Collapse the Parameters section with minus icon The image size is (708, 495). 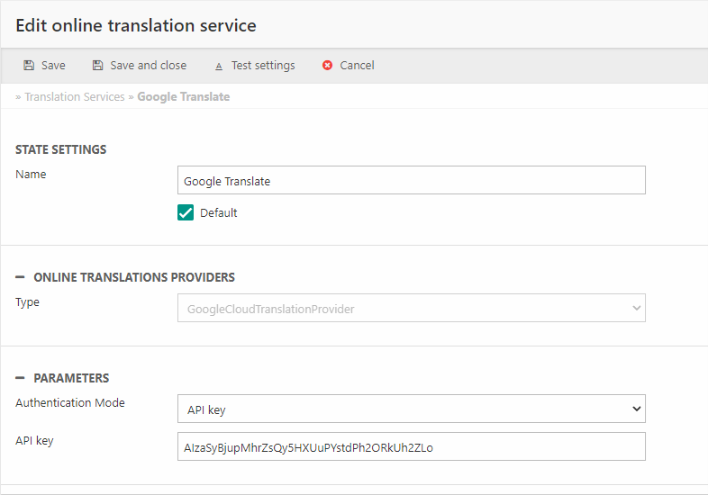(x=20, y=378)
